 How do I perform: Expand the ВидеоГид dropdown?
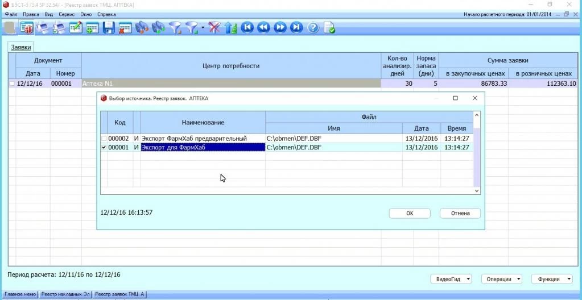[451, 279]
